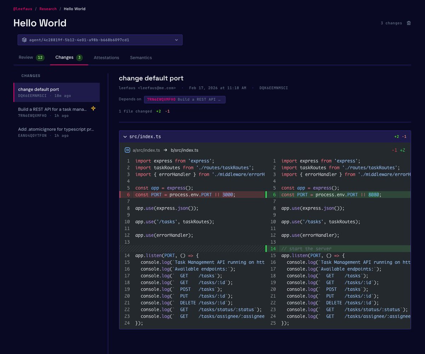Click right-pane line app.use(errorHandler)
The height and width of the screenshot is (354, 425).
click(x=310, y=235)
